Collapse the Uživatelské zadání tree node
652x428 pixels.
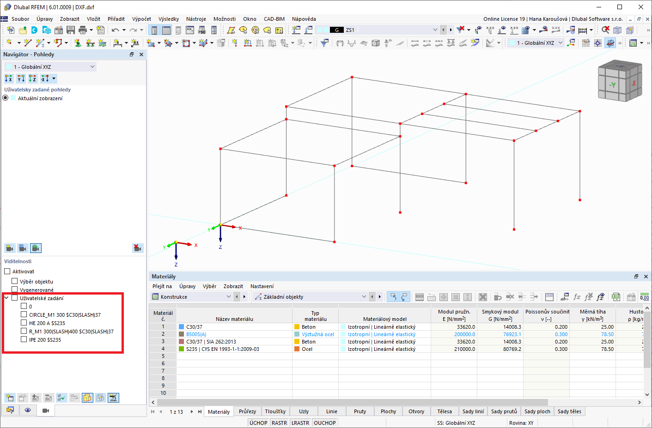(x=6, y=298)
